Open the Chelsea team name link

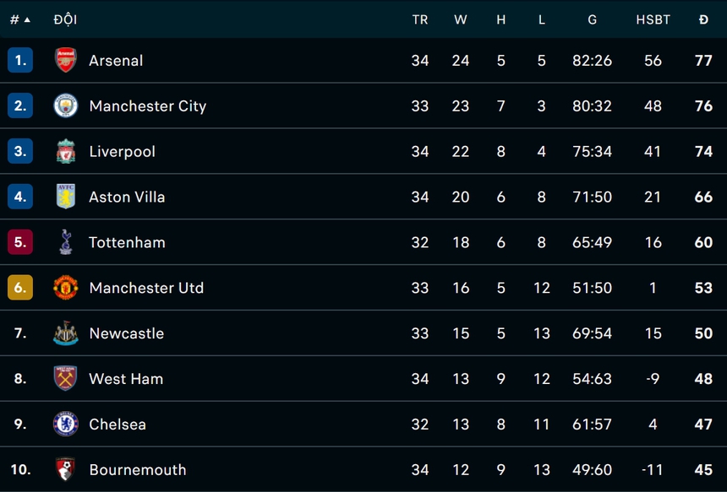pyautogui.click(x=118, y=424)
